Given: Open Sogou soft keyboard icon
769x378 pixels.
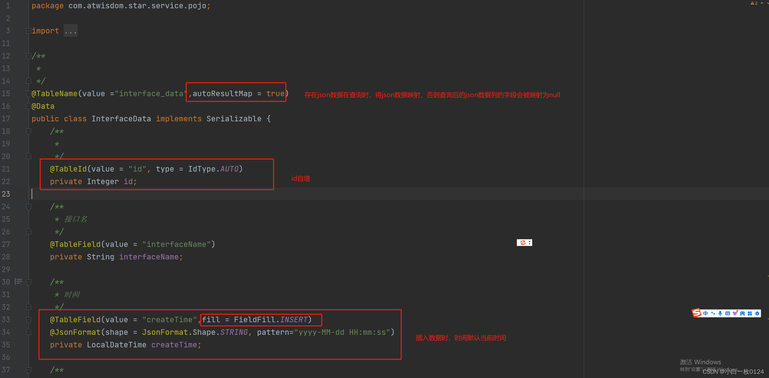Looking at the screenshot, I should tap(728, 313).
